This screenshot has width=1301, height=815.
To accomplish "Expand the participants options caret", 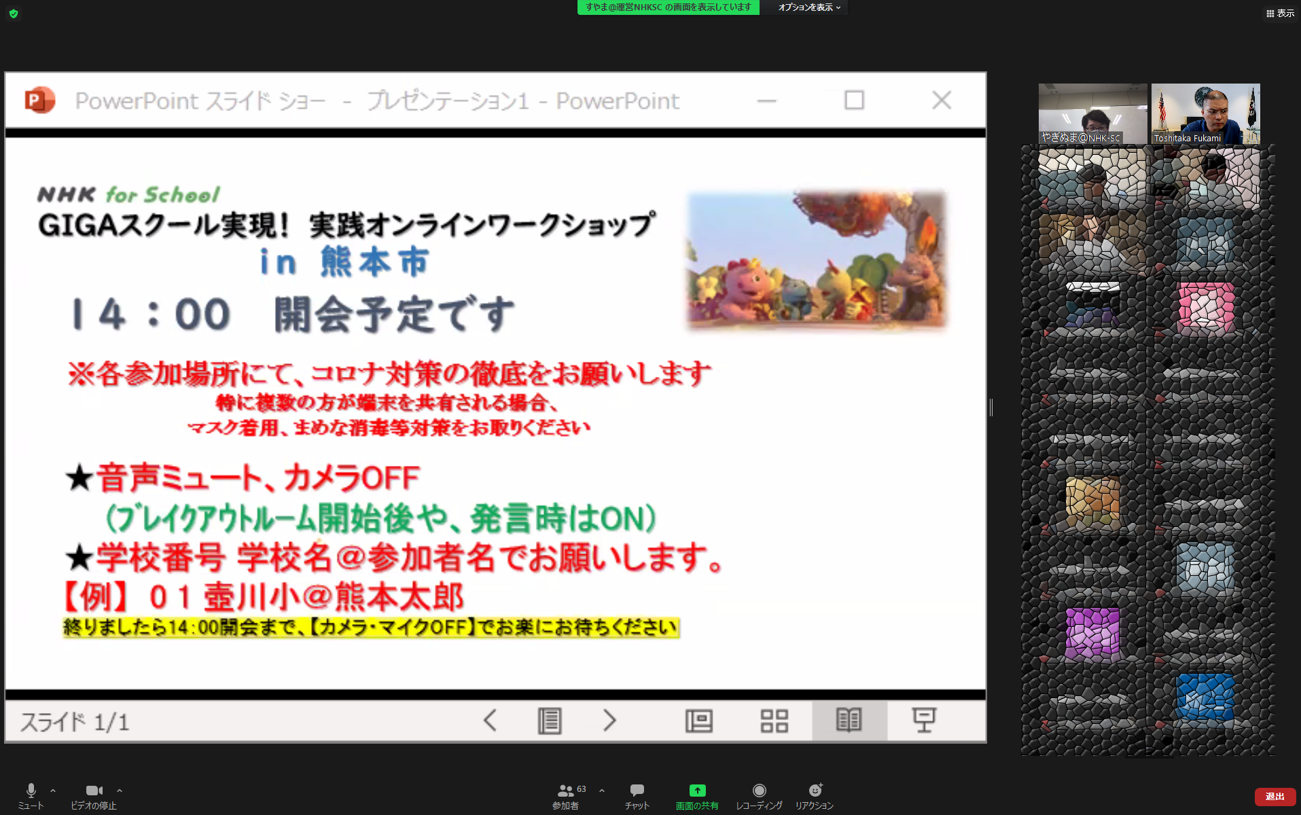I will click(x=602, y=791).
